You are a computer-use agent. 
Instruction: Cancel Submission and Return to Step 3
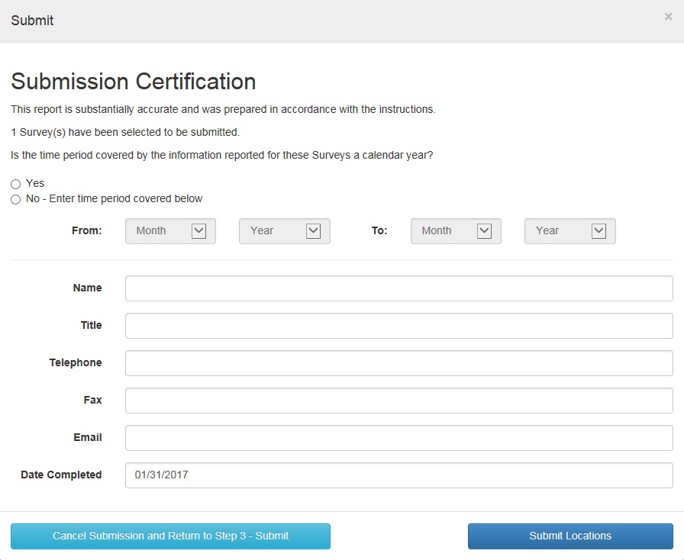[170, 536]
